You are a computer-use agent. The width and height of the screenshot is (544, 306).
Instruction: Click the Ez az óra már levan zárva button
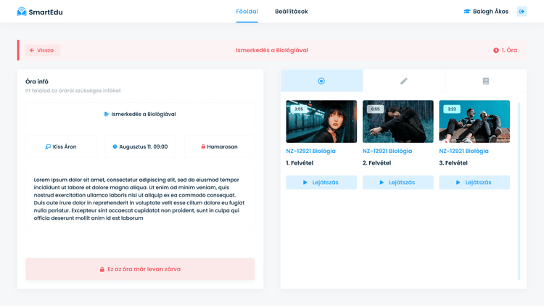click(140, 269)
